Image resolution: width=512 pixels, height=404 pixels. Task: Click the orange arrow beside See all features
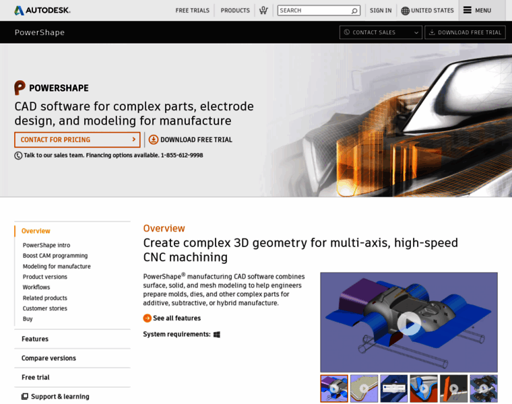pos(148,318)
